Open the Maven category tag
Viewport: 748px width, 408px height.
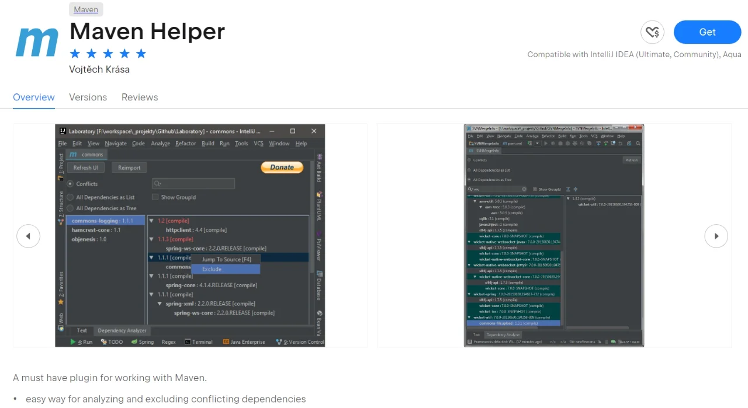coord(86,9)
